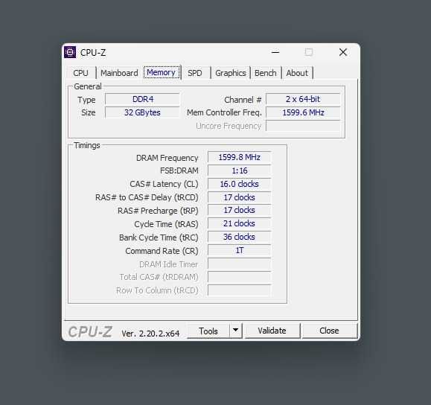Click the Validate button

click(x=272, y=331)
